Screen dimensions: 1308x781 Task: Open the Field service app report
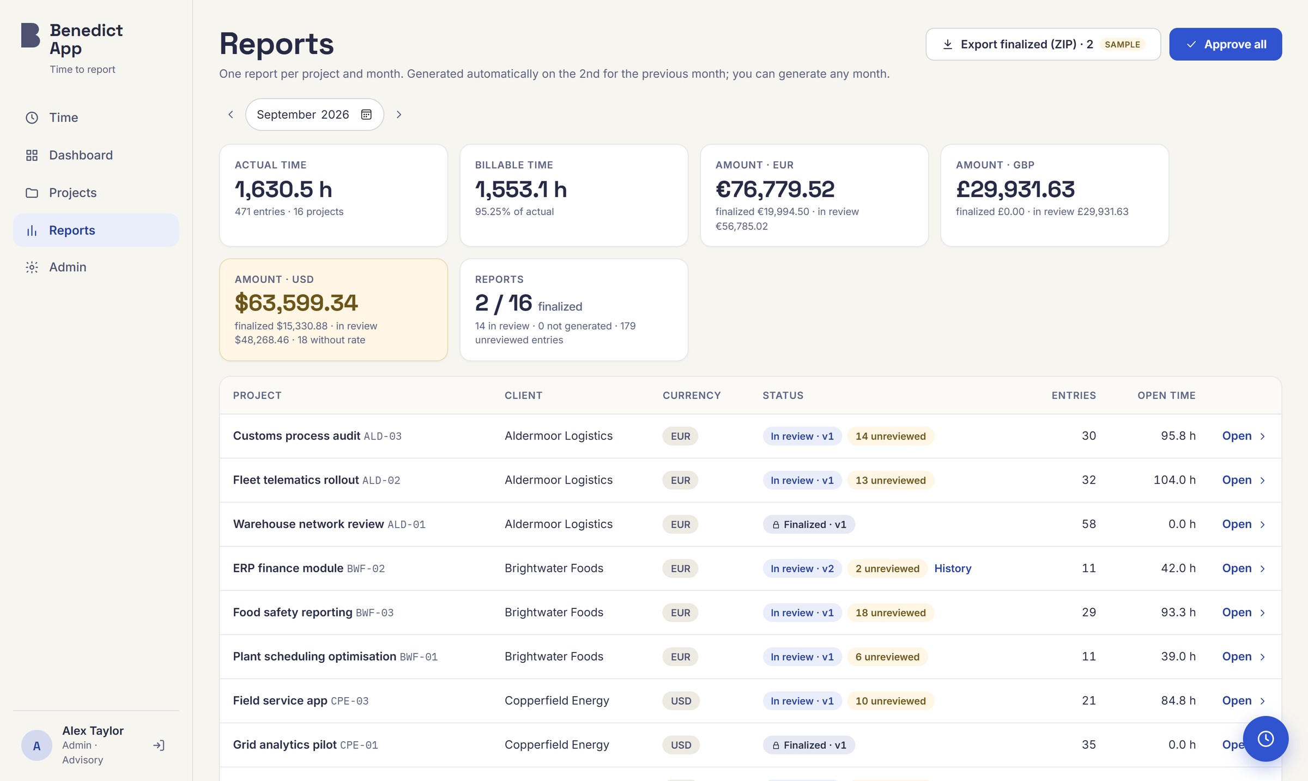[1243, 700]
